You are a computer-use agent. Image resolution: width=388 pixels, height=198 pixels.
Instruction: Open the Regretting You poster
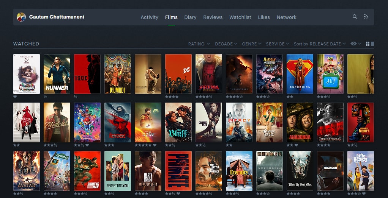(x=118, y=171)
